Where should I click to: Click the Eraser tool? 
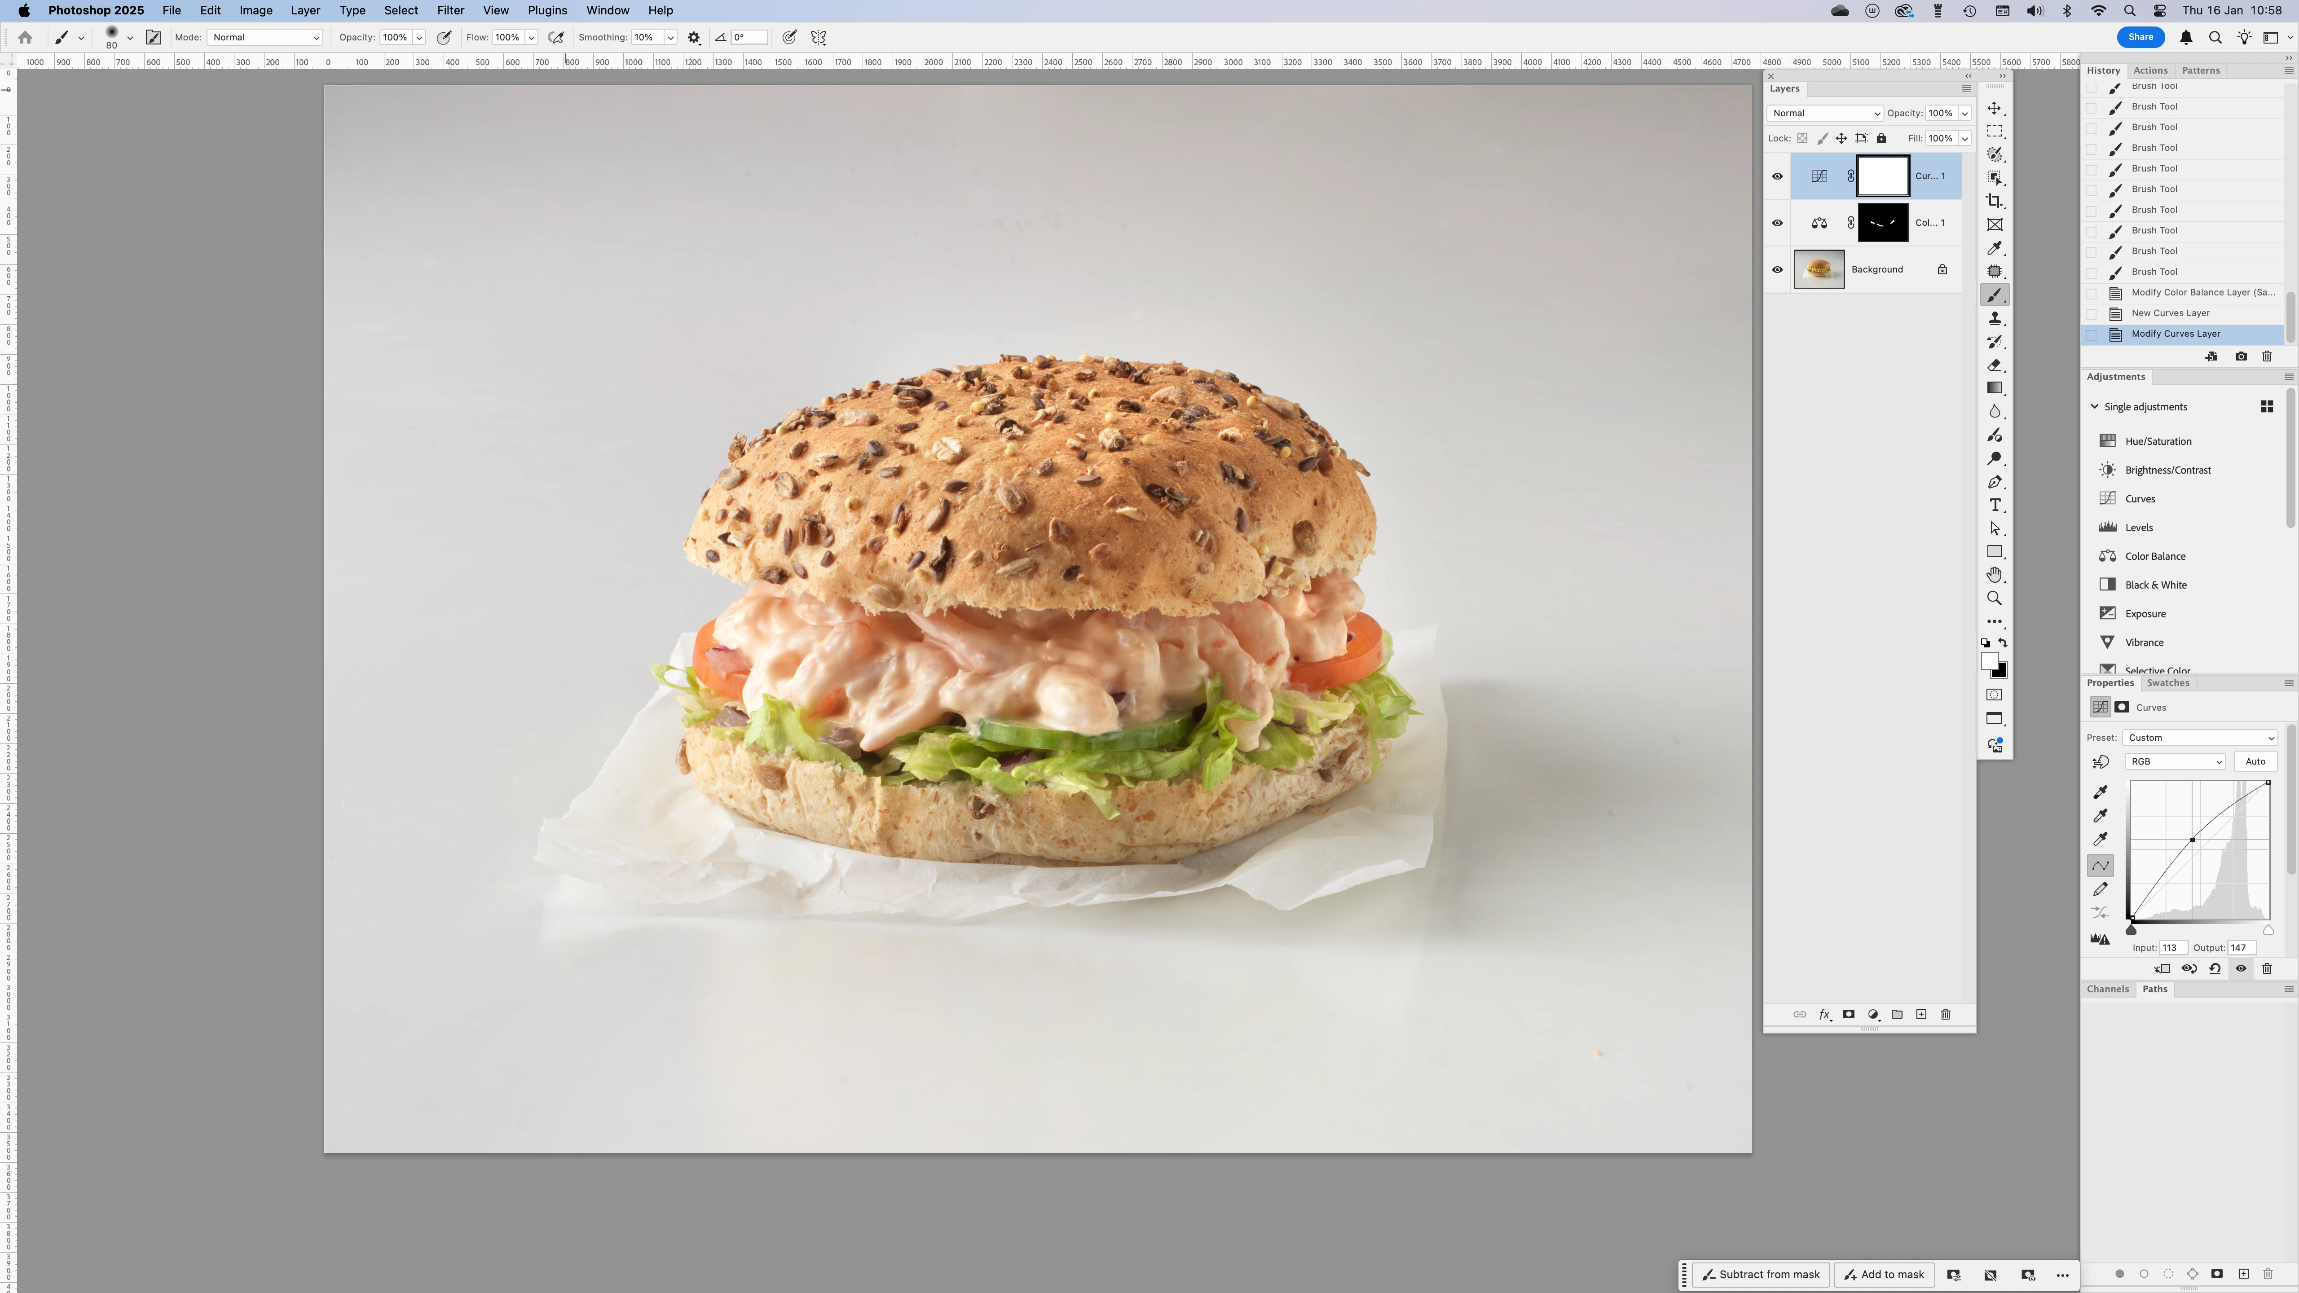pos(1994,365)
